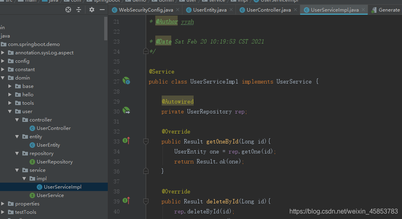Click the locate/scroll from source target icon
402x219 pixels.
[68, 10]
